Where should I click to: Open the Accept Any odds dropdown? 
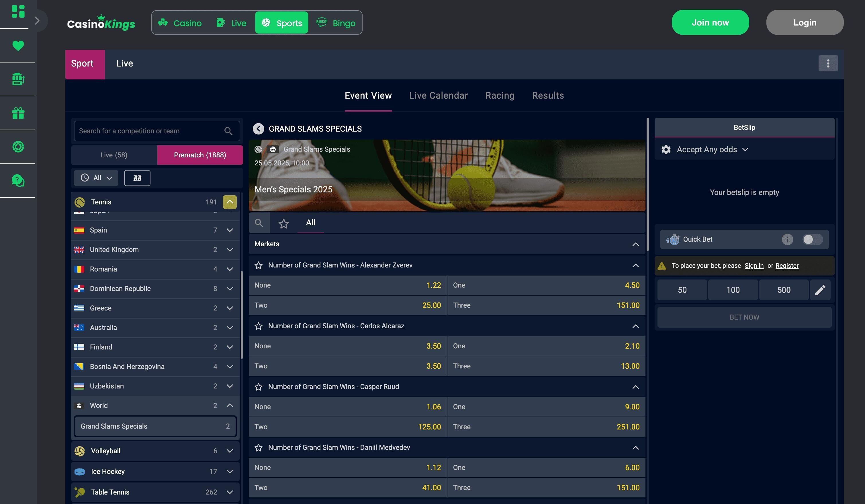712,149
